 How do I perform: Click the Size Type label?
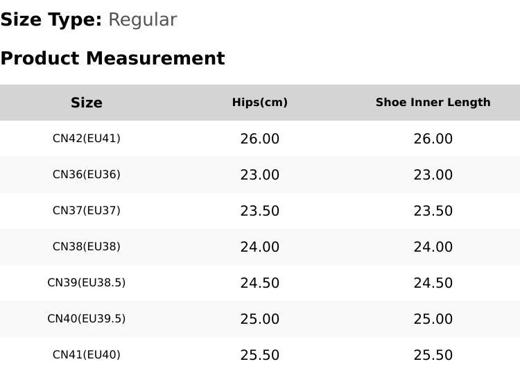[51, 20]
